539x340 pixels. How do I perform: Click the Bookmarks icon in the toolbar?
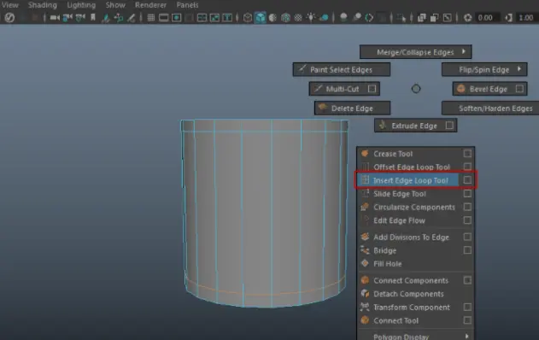93,17
